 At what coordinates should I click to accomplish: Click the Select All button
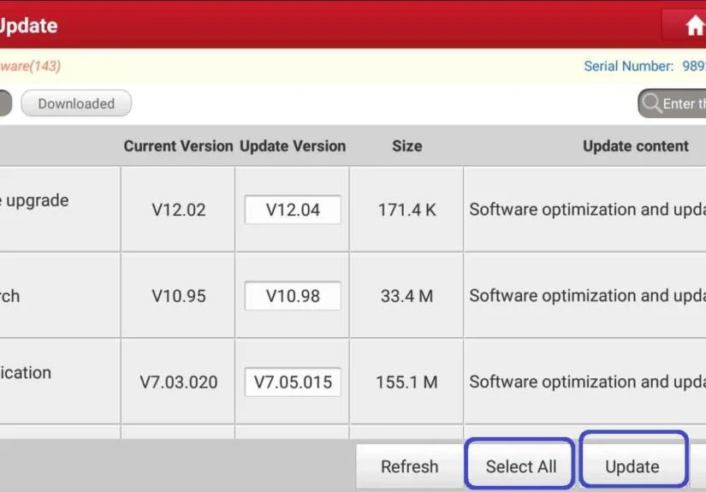click(x=520, y=466)
